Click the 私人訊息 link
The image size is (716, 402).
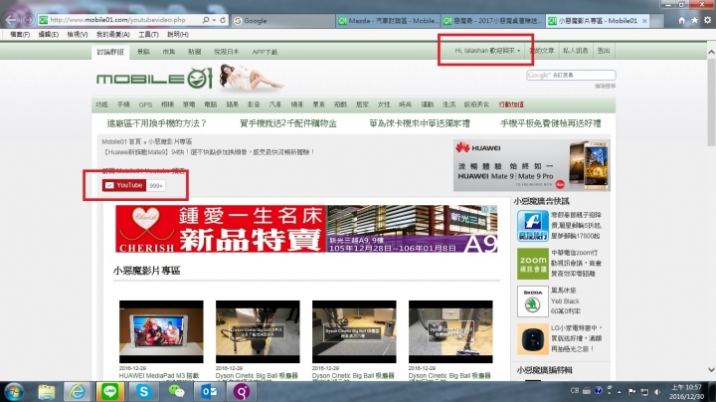pos(575,51)
